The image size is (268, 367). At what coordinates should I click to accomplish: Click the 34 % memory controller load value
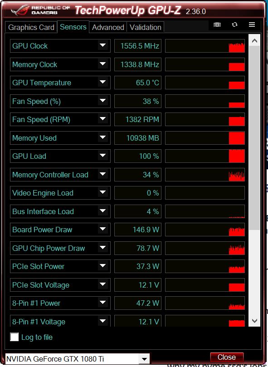coord(138,175)
